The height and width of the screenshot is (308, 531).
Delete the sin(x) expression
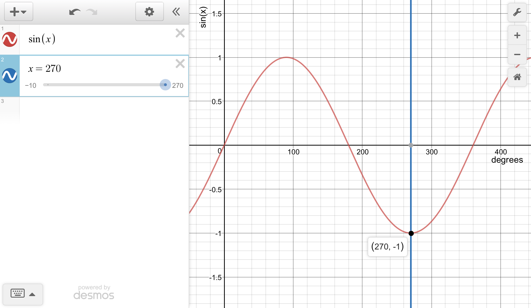180,33
